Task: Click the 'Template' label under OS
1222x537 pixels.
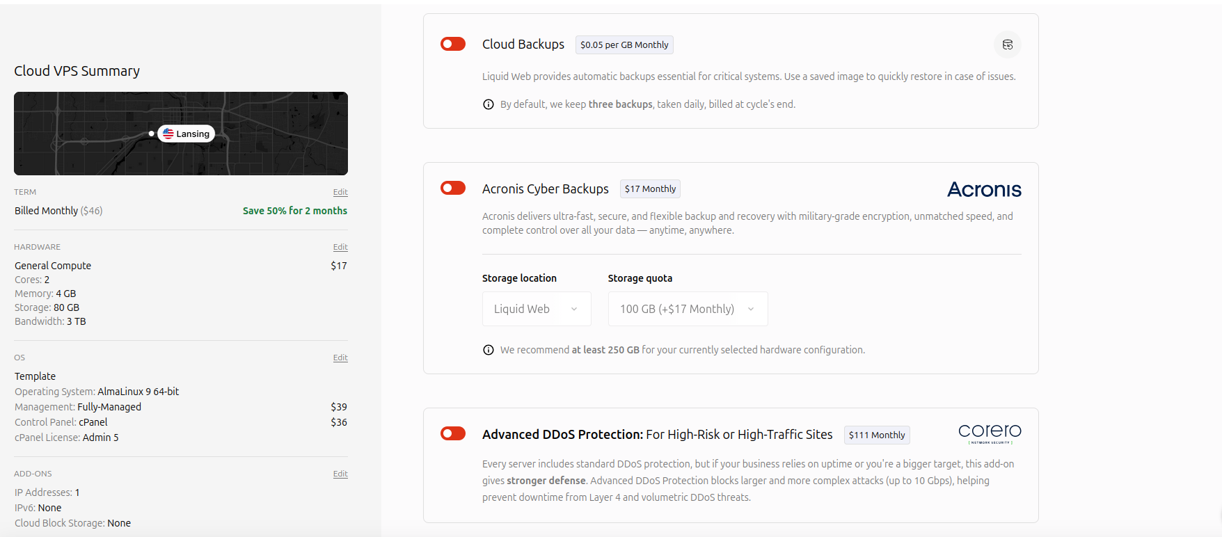Action: tap(35, 376)
